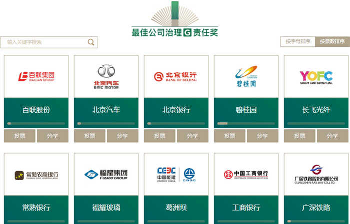Image resolution: width=350 pixels, height=224 pixels.
Task: Switch to sort by letter (按字母排序)
Action: pos(298,41)
